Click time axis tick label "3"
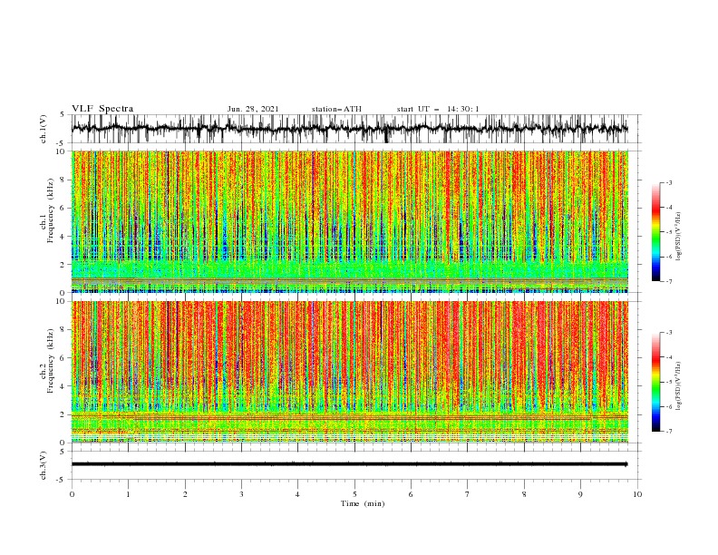Image resolution: width=718 pixels, height=555 pixels. click(x=242, y=494)
